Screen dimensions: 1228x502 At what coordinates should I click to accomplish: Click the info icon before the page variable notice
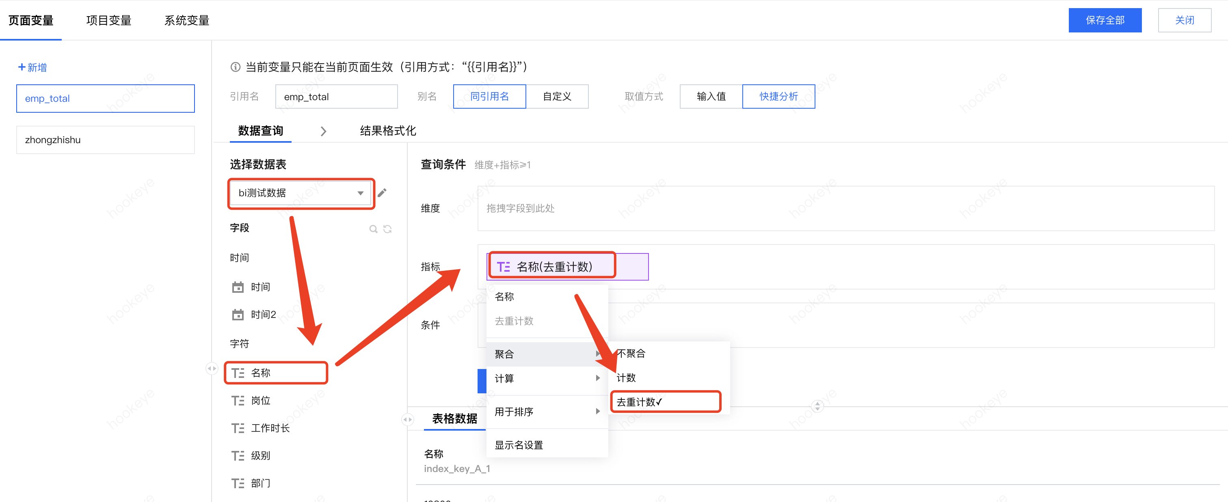click(235, 67)
